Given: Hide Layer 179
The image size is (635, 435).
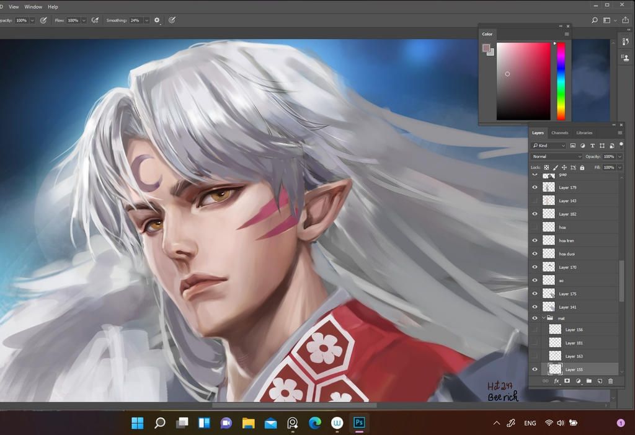Looking at the screenshot, I should (x=535, y=187).
